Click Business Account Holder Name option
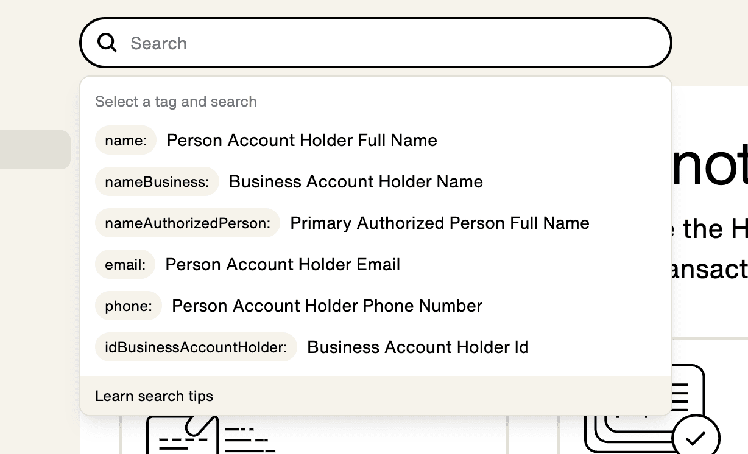748x454 pixels. [356, 181]
